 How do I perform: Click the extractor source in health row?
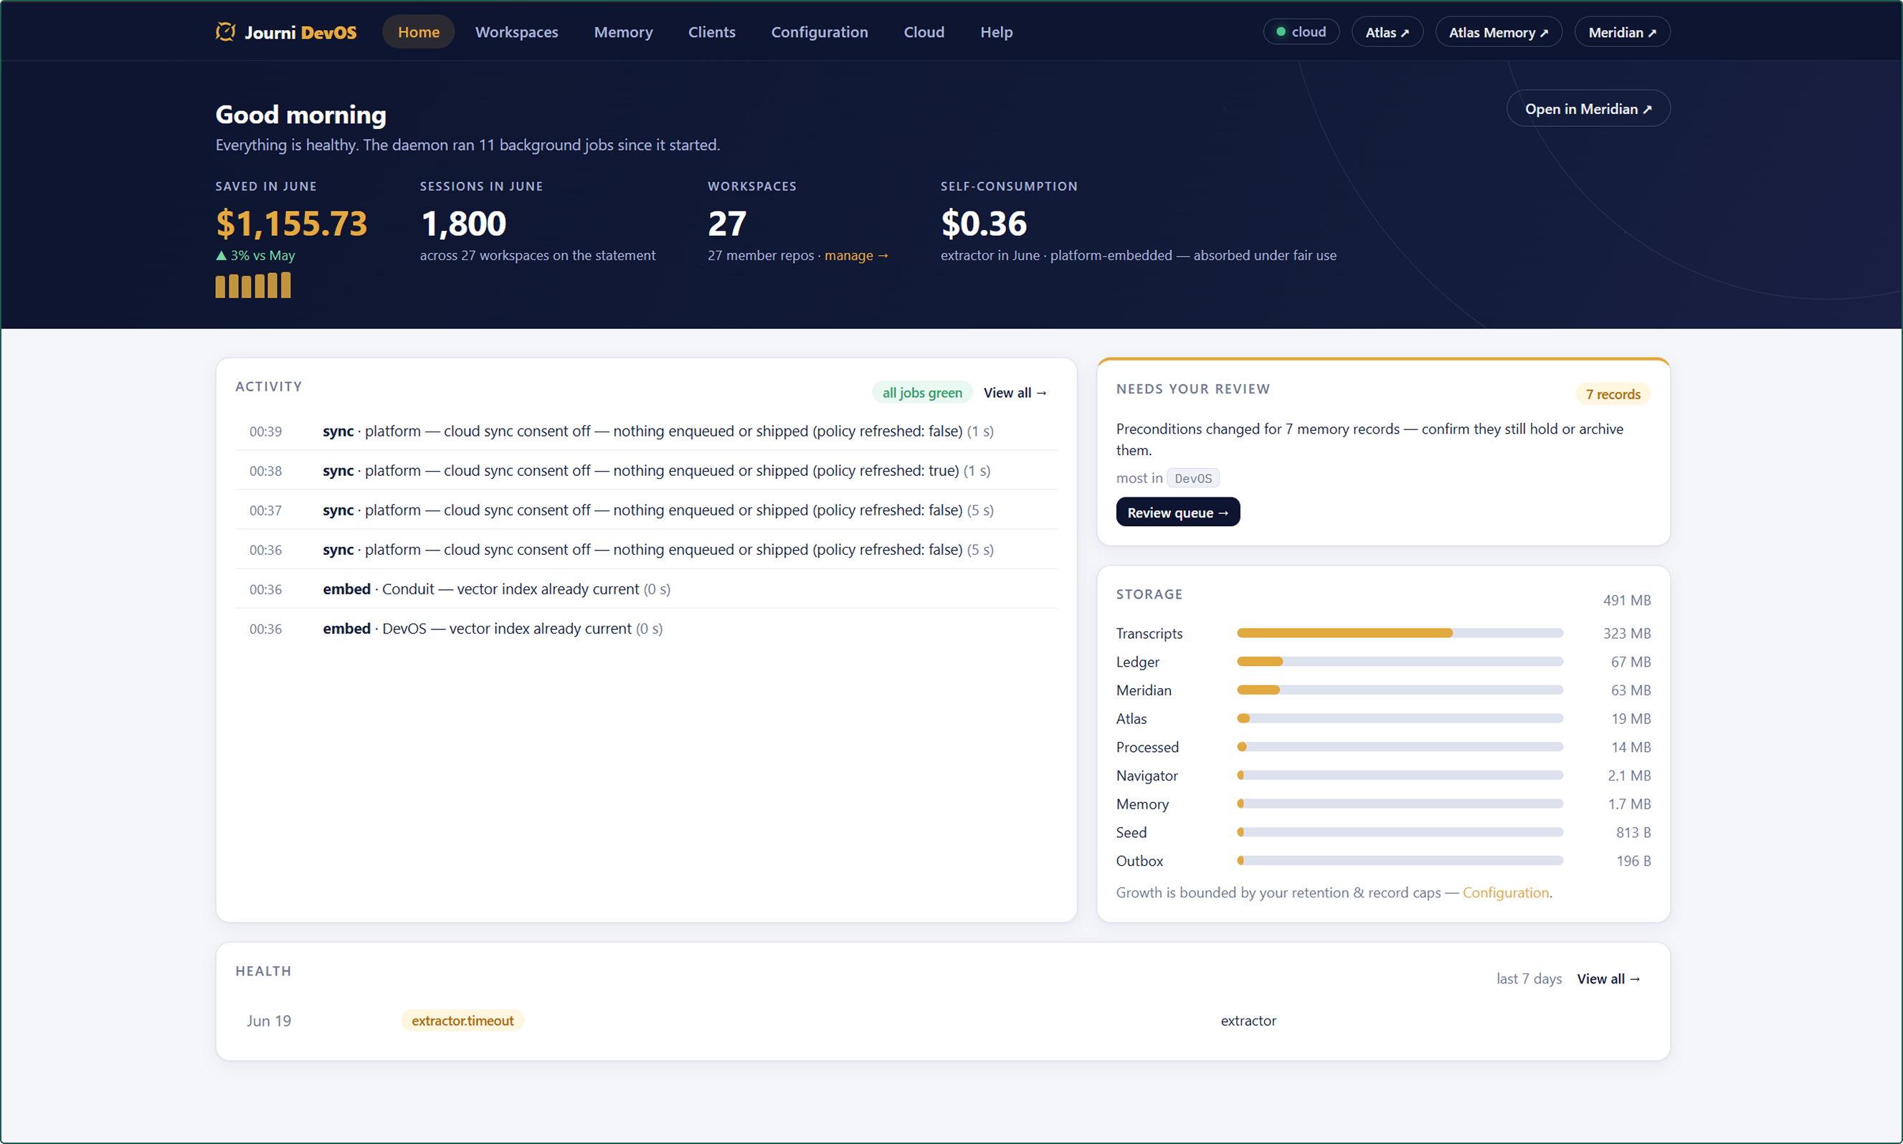(x=1248, y=1021)
